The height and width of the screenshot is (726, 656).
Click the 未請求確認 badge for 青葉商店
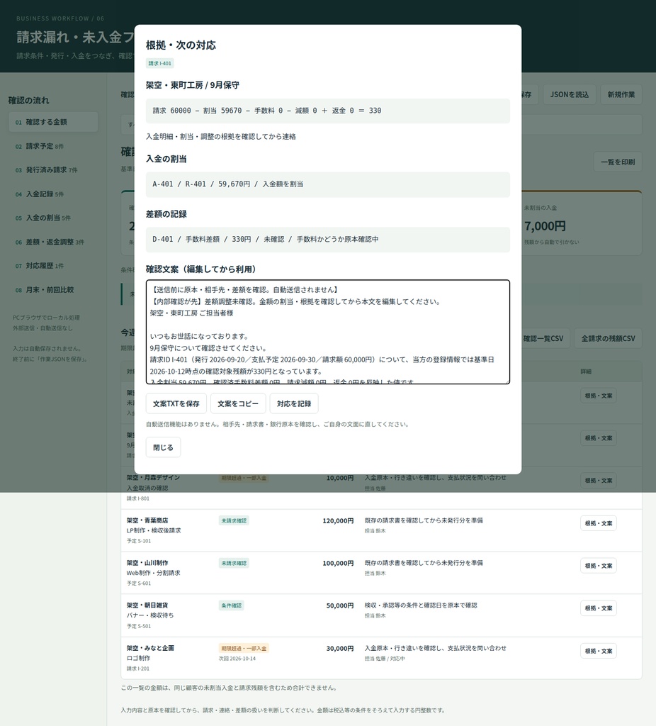click(234, 521)
